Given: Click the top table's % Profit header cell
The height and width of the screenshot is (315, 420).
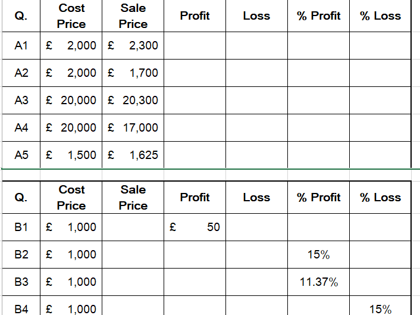Looking at the screenshot, I should (x=318, y=16).
